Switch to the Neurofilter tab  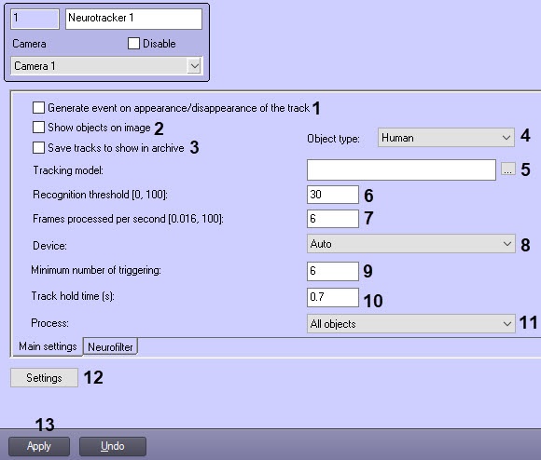pos(110,346)
